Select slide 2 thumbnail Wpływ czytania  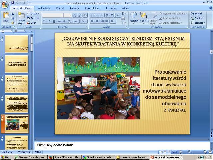[16, 64]
